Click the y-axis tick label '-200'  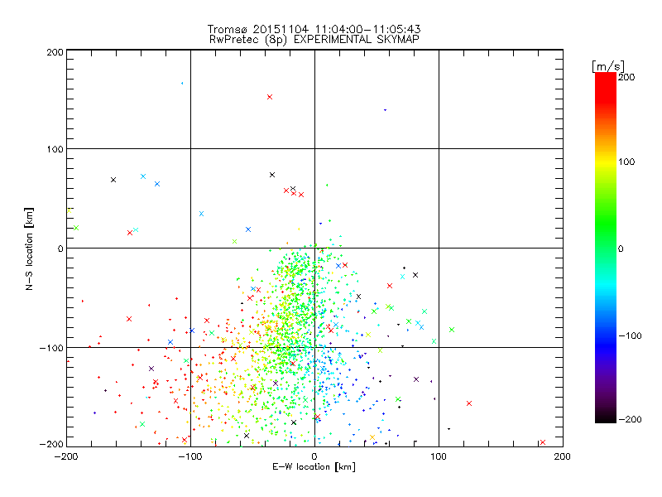point(51,444)
